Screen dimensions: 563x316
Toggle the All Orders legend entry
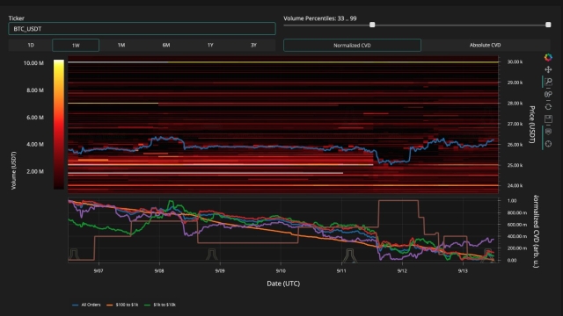click(x=86, y=305)
